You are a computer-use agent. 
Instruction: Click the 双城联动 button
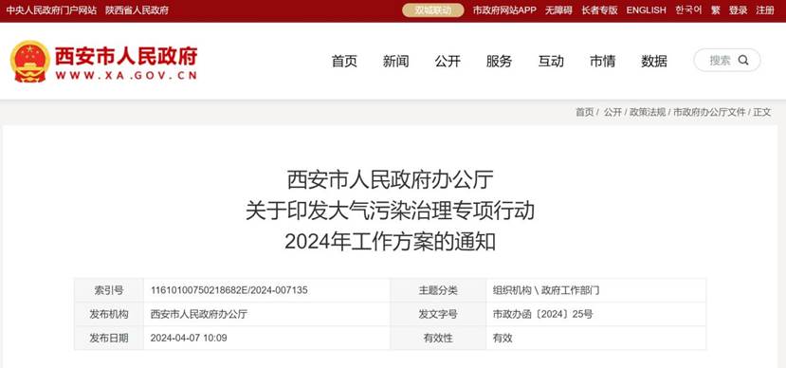pyautogui.click(x=433, y=10)
